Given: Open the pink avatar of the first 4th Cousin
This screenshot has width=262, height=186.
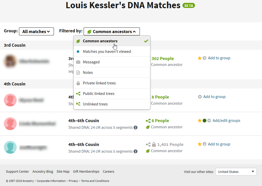Looking at the screenshot, I should [x=10, y=100].
